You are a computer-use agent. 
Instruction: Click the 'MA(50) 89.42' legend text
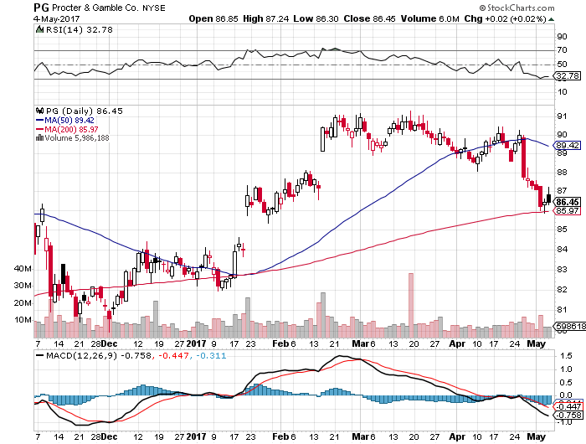(x=69, y=121)
